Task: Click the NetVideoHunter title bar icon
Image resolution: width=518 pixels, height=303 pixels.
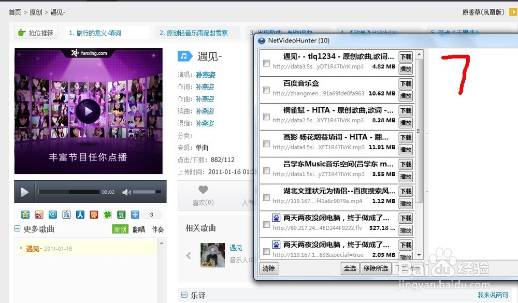Action: 262,40
